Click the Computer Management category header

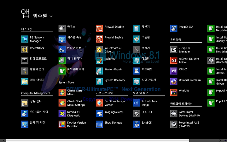(x=36, y=93)
